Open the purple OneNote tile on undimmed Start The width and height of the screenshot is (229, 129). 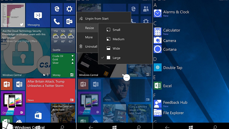coord(13,103)
